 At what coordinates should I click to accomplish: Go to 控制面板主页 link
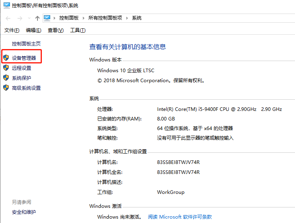26,43
